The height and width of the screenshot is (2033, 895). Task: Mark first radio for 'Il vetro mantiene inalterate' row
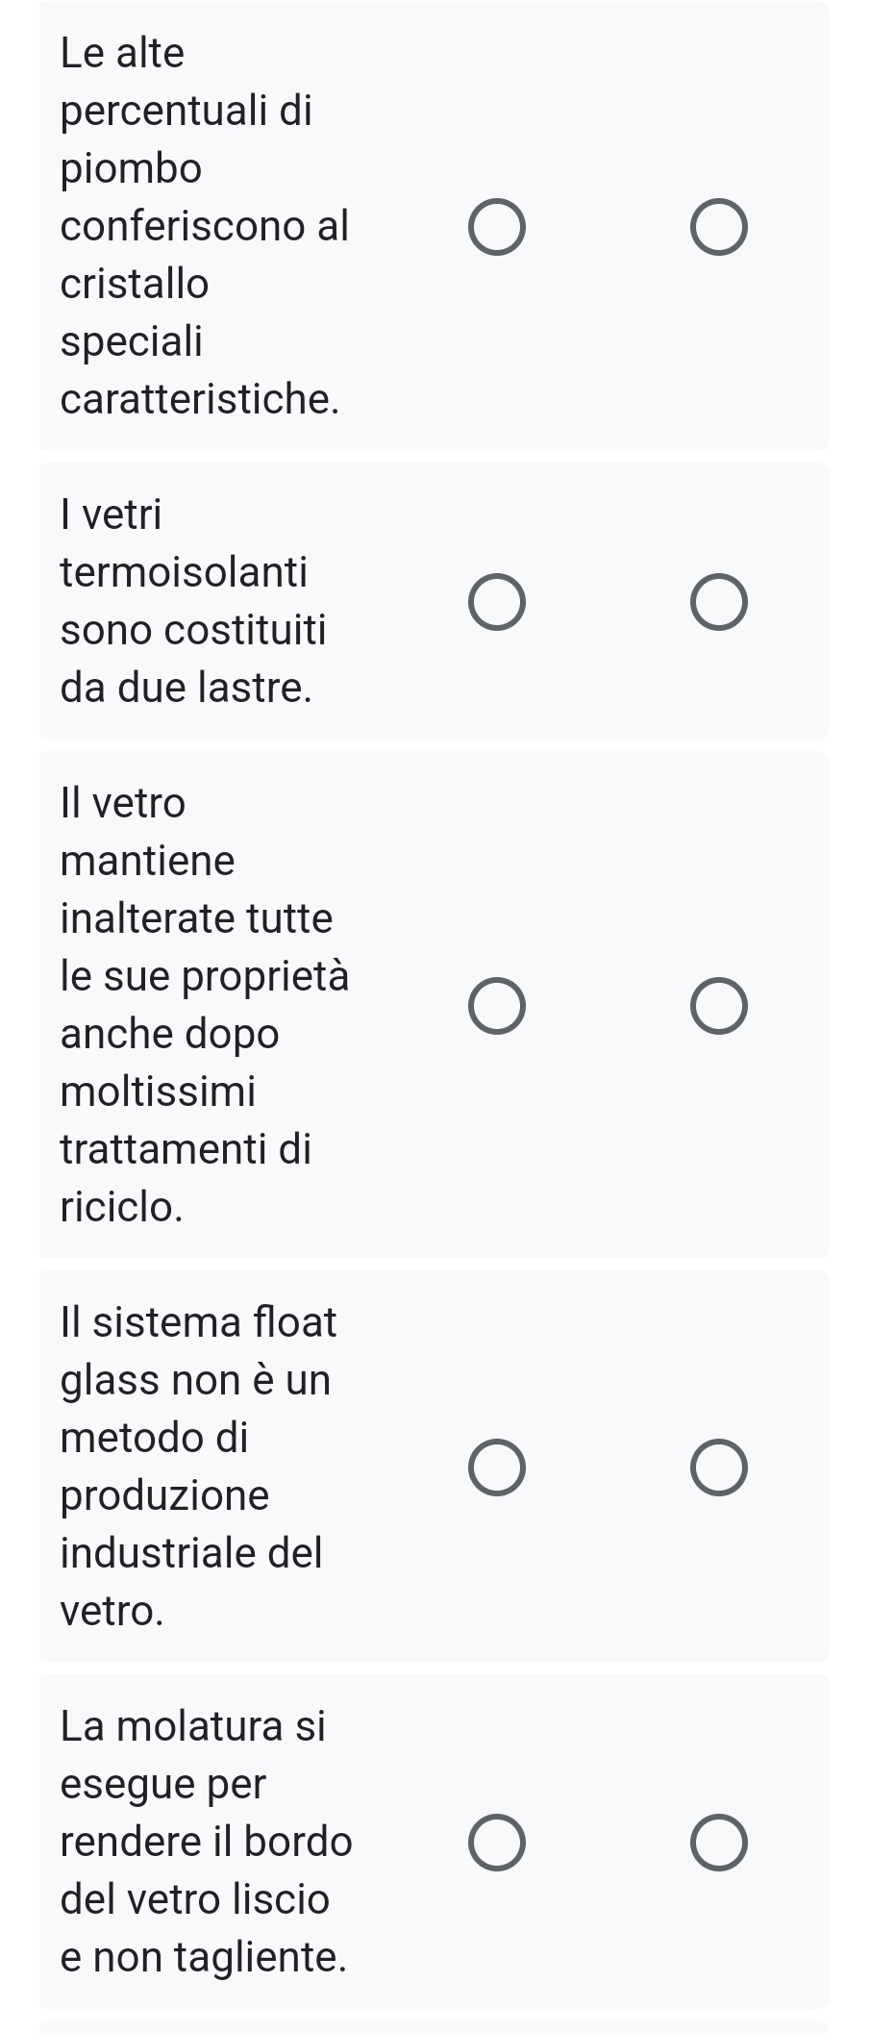tap(497, 1007)
